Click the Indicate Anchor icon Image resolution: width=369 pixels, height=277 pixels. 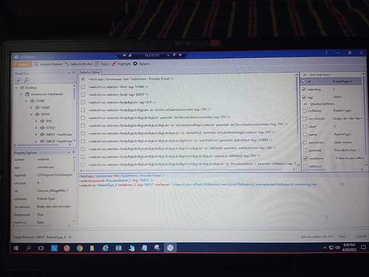pyautogui.click(x=67, y=64)
